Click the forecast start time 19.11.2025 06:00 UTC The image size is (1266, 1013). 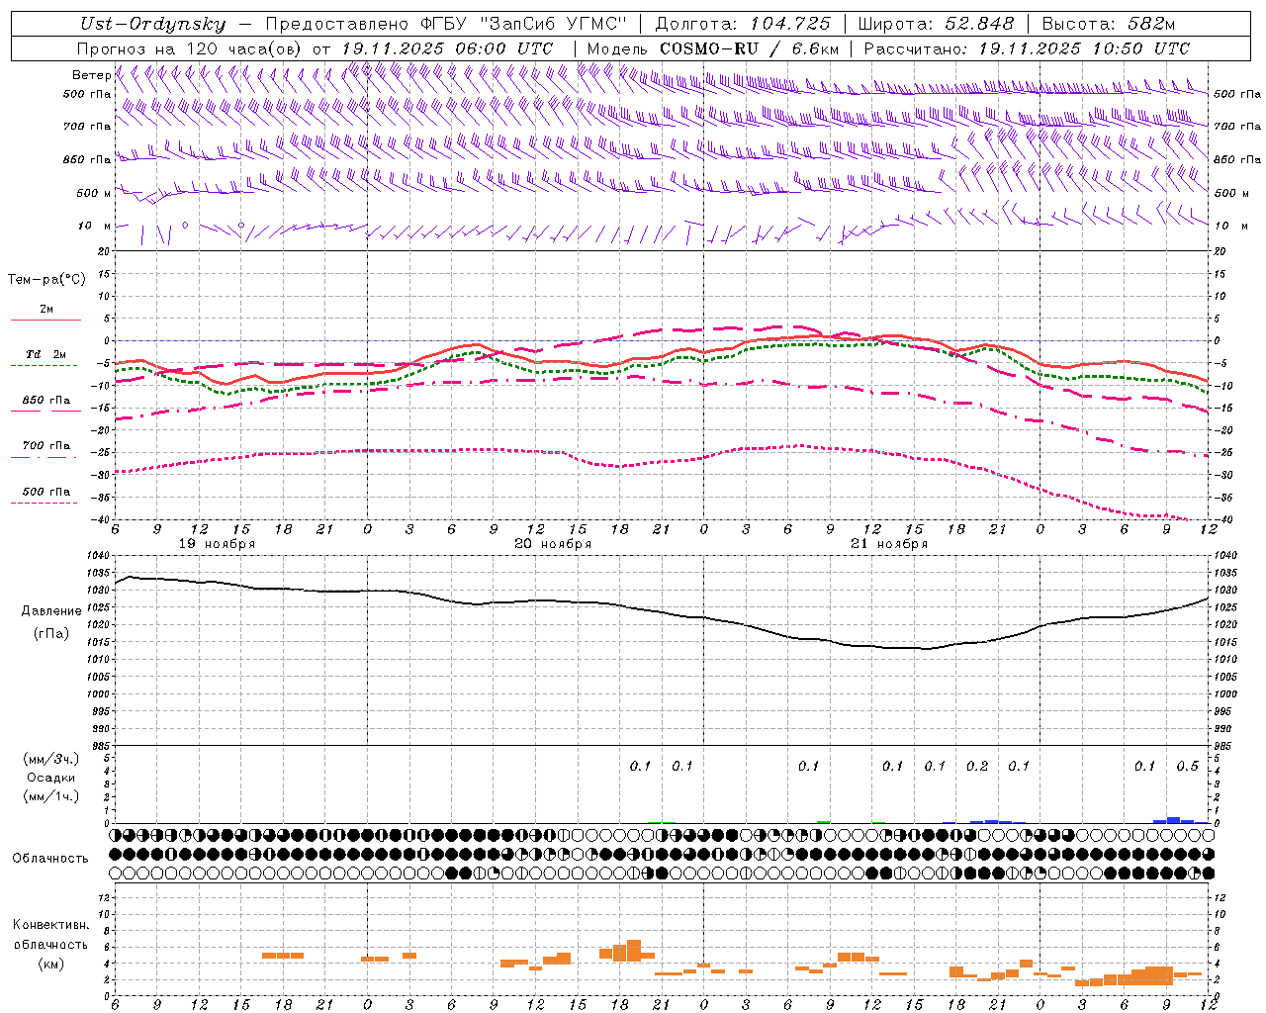coord(446,48)
